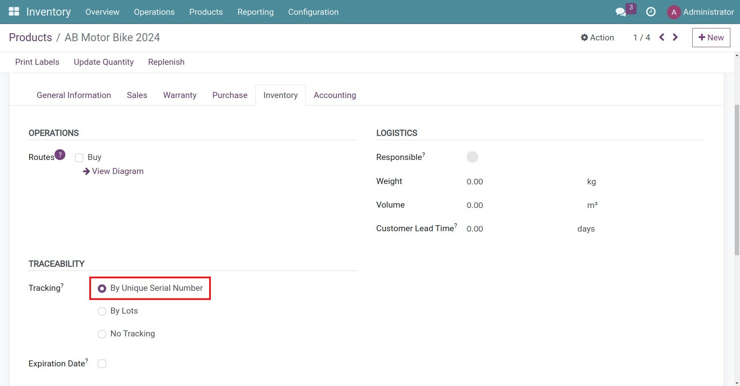
Task: Enable the Buy route checkbox
Action: click(x=79, y=158)
